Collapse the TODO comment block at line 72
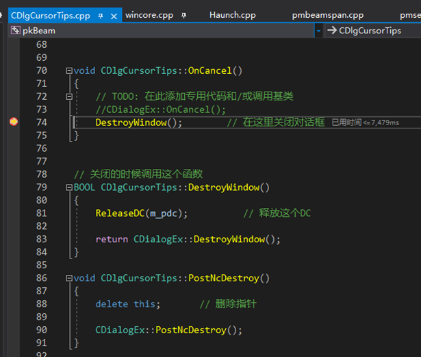Screen dimensions: 421x357 click(68, 96)
